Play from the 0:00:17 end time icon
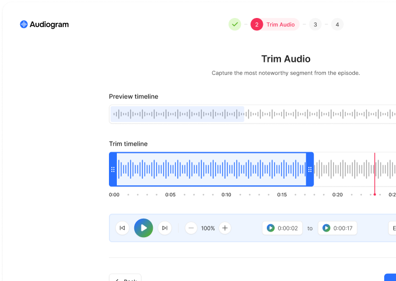The image size is (396, 281). coord(326,228)
